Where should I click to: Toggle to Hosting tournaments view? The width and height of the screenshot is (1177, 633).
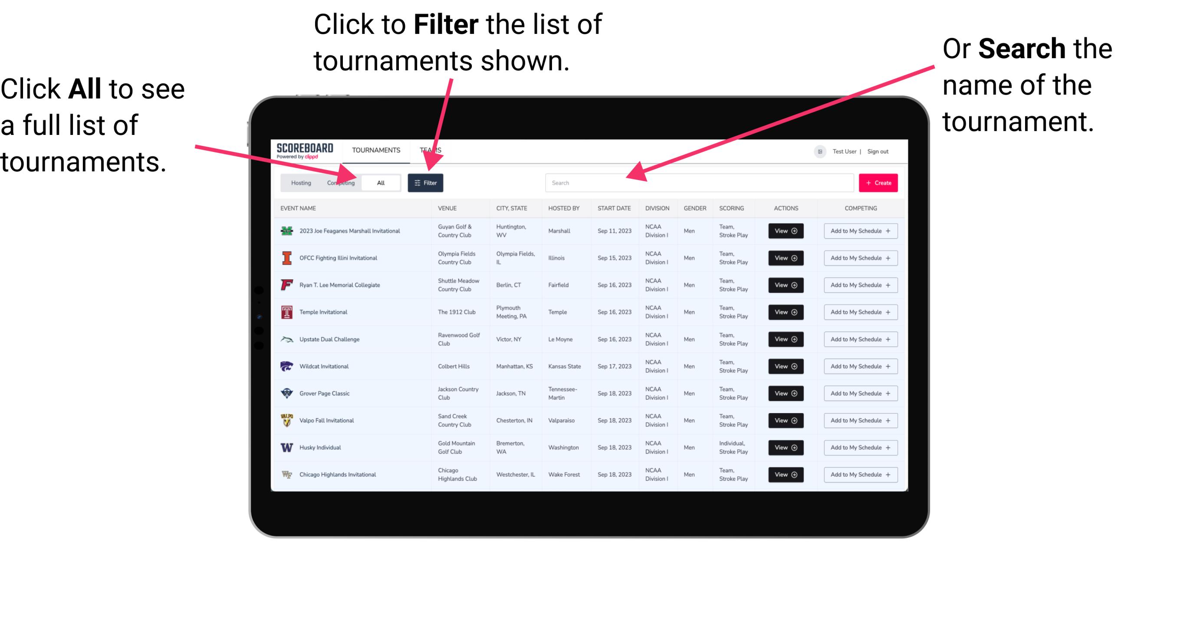click(298, 182)
